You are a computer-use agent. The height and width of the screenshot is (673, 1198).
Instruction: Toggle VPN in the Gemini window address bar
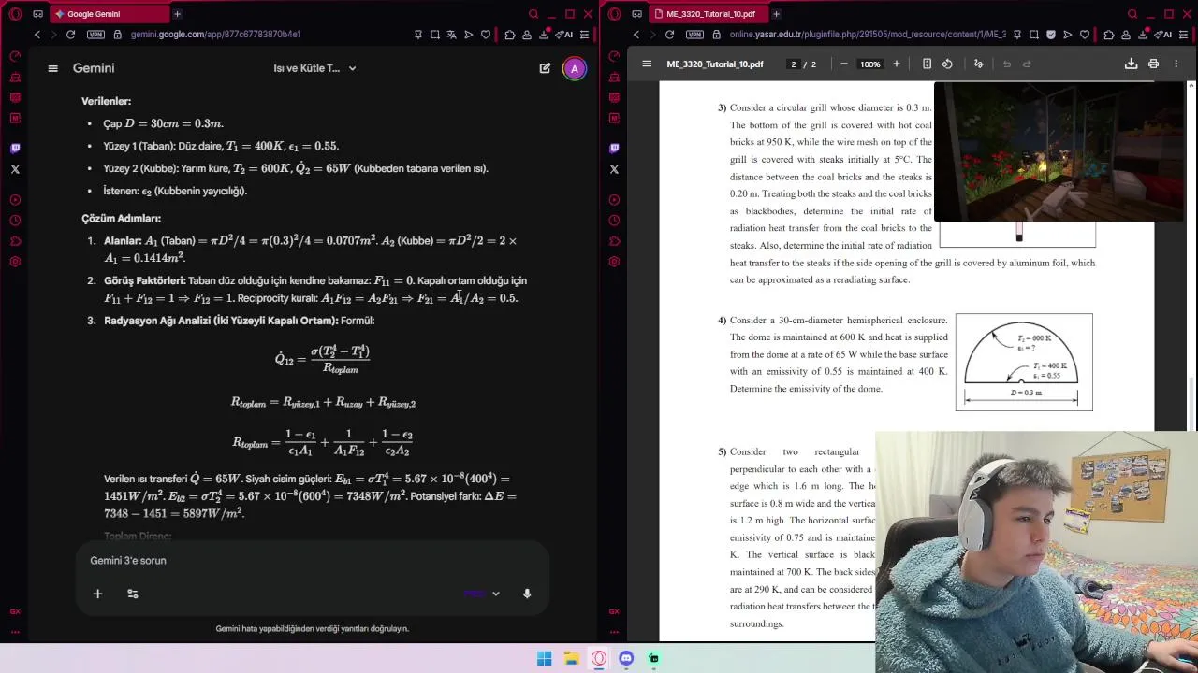coord(95,35)
